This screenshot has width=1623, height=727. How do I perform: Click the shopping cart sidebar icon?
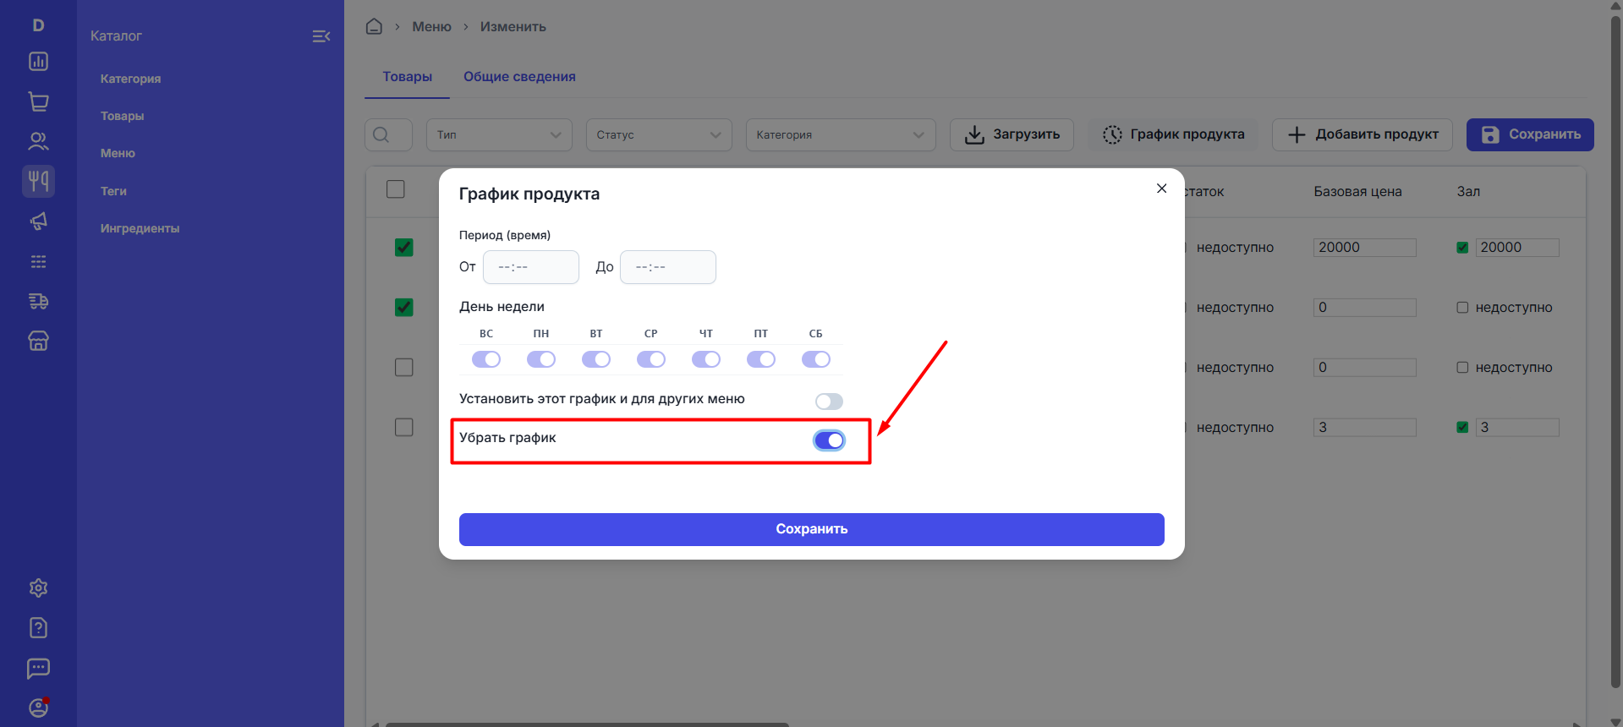point(38,101)
